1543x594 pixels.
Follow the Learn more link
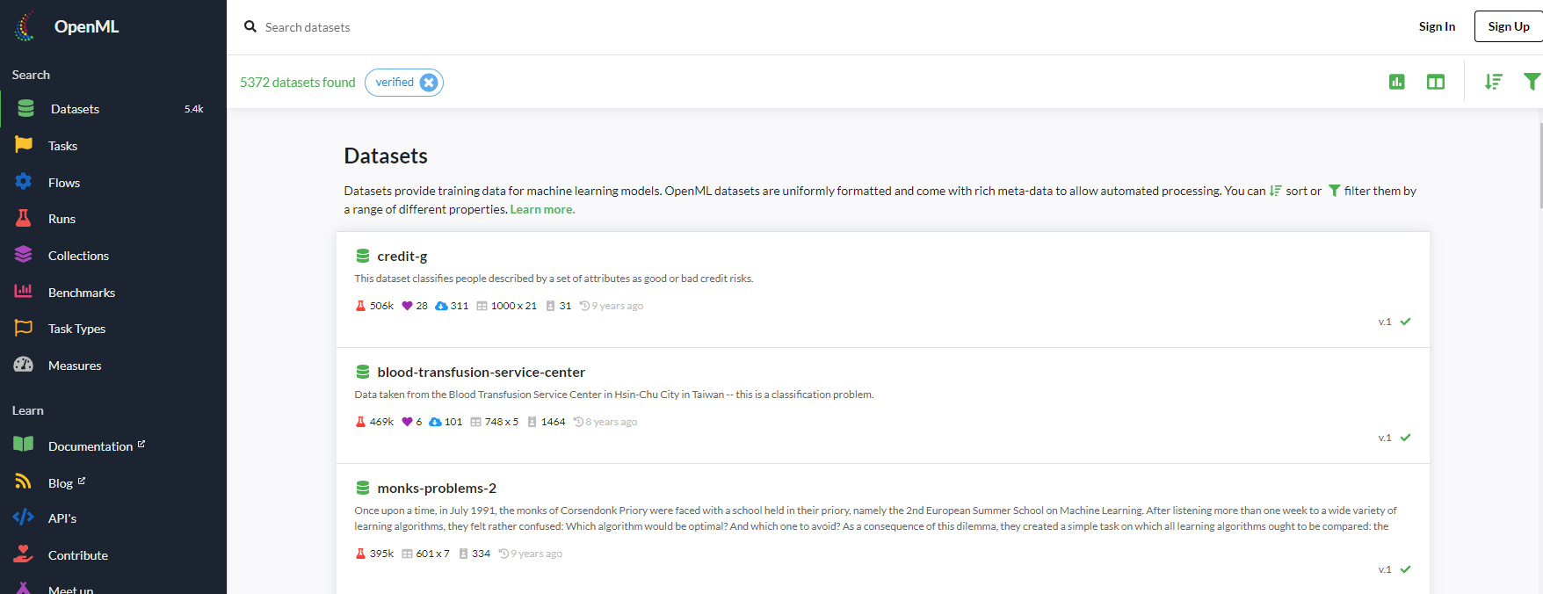coord(542,209)
